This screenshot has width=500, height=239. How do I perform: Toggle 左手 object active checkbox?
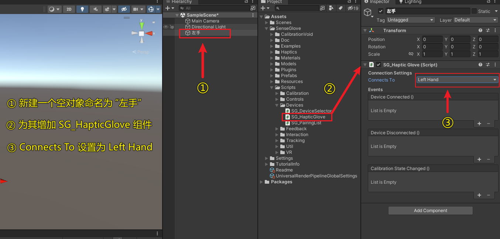(381, 11)
